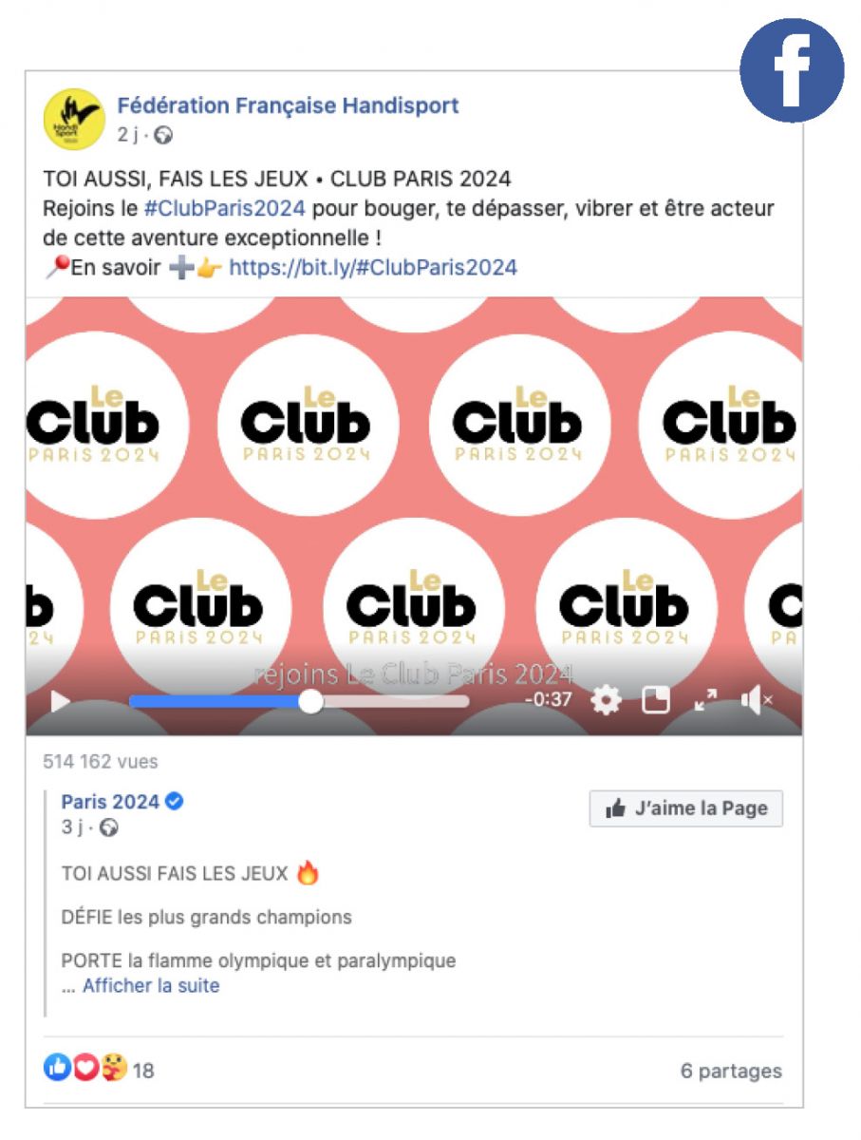Click the J'aime la Page button

(x=686, y=808)
